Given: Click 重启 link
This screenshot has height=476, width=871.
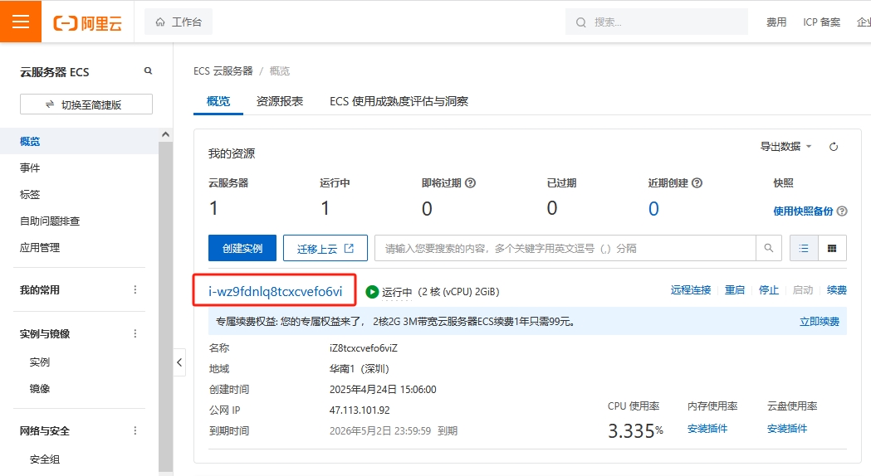Looking at the screenshot, I should click(x=734, y=290).
